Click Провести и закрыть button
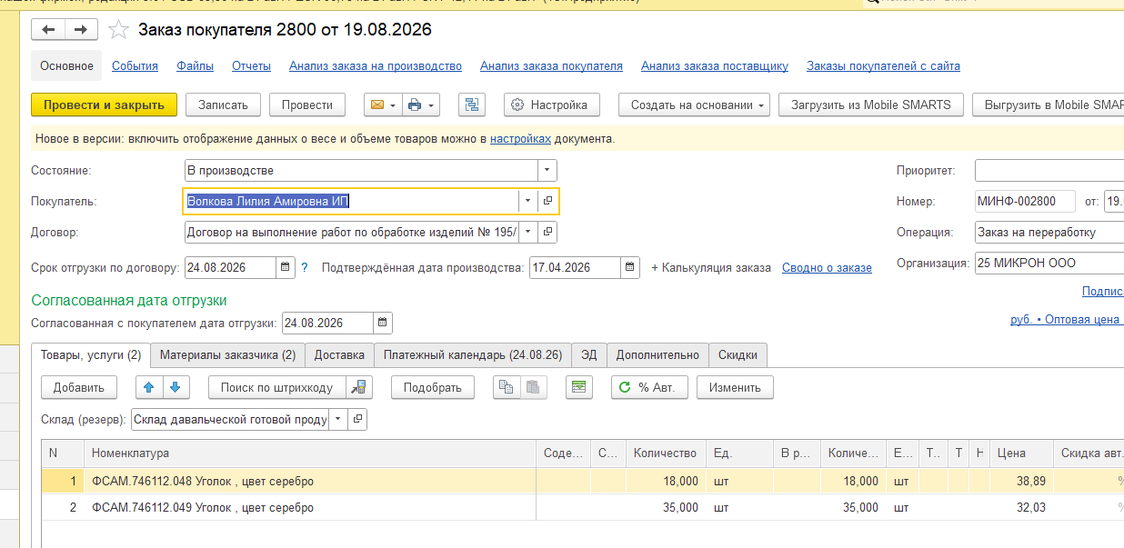 click(x=104, y=105)
